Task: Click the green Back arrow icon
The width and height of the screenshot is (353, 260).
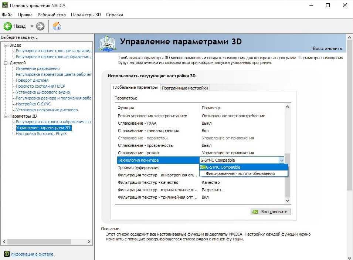Action: pos(8,26)
